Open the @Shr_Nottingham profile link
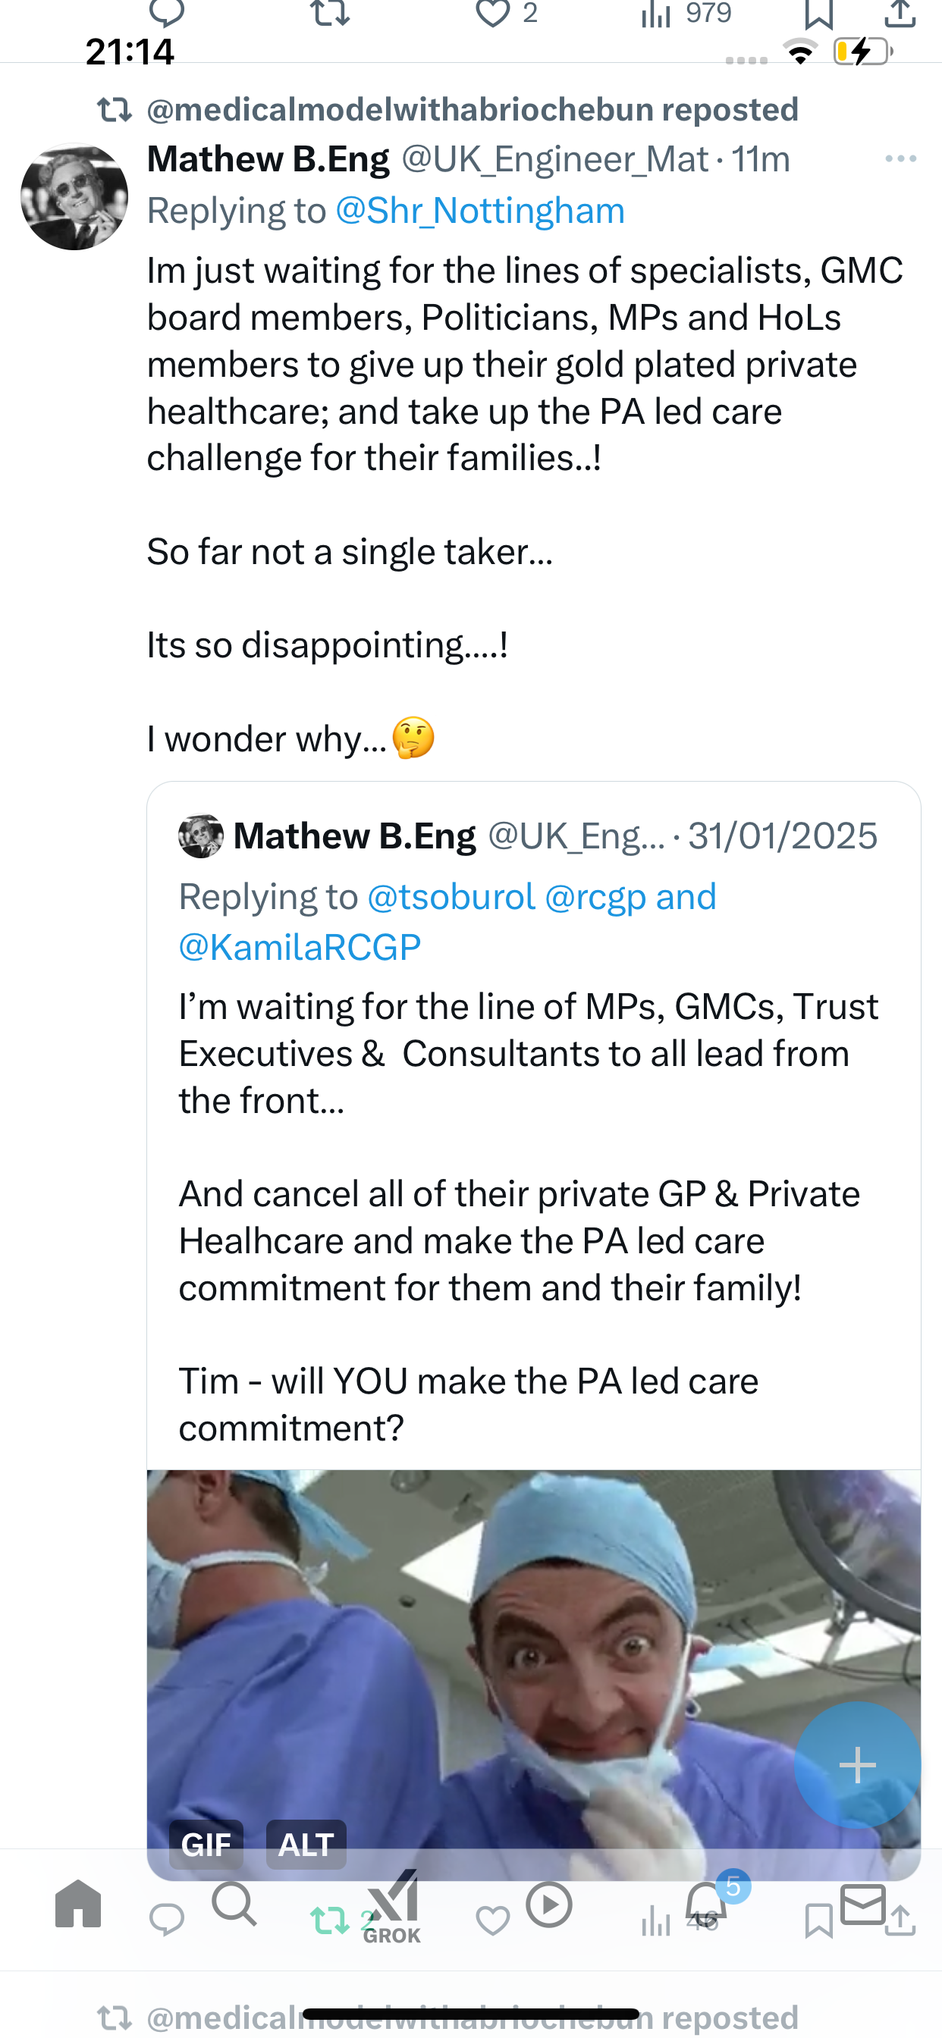 481,211
